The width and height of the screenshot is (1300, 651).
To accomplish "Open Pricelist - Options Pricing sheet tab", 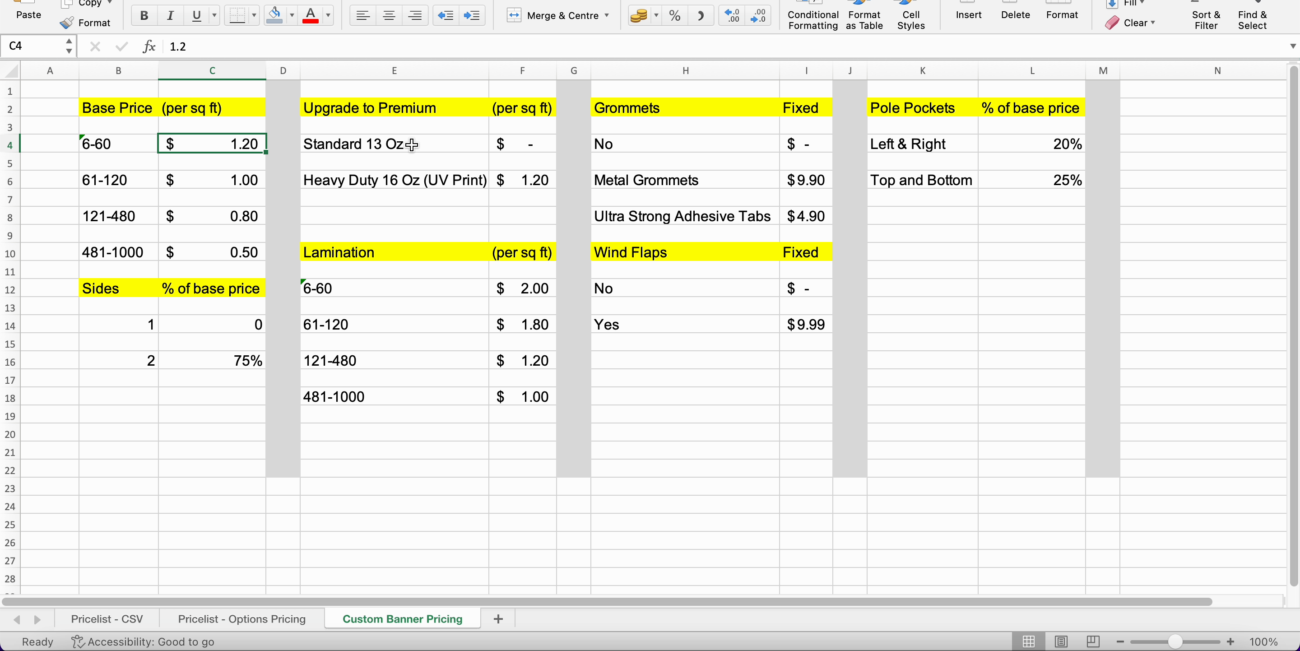I will tap(241, 618).
